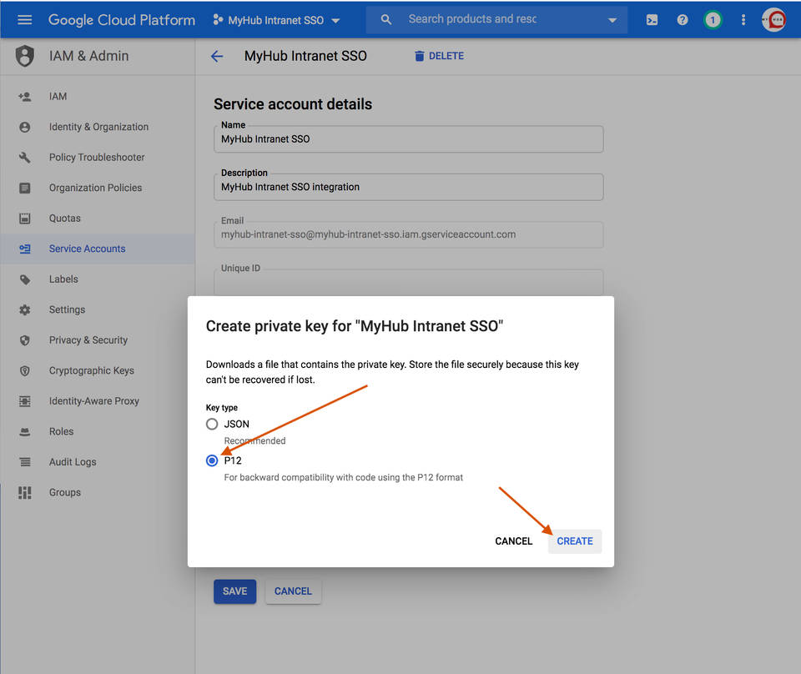Open the navigation hamburger menu
The width and height of the screenshot is (801, 674).
point(23,19)
